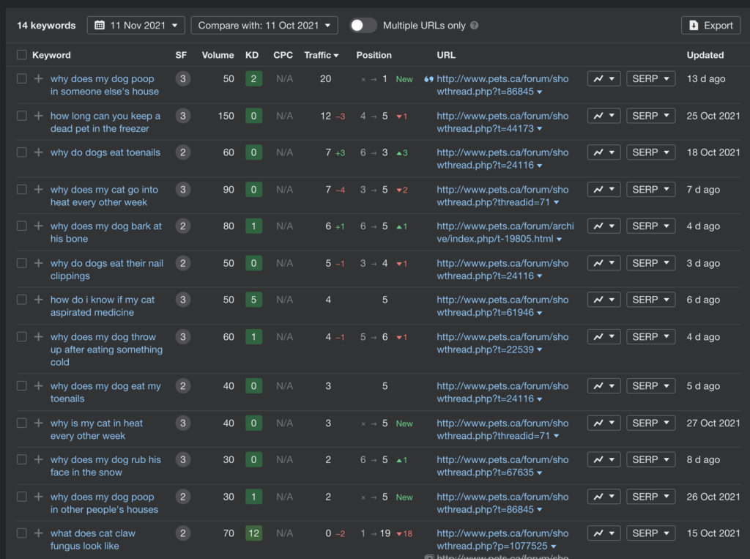750x559 pixels.
Task: Open keyword link 'why does my dog eat my toenails'
Action: pos(105,393)
